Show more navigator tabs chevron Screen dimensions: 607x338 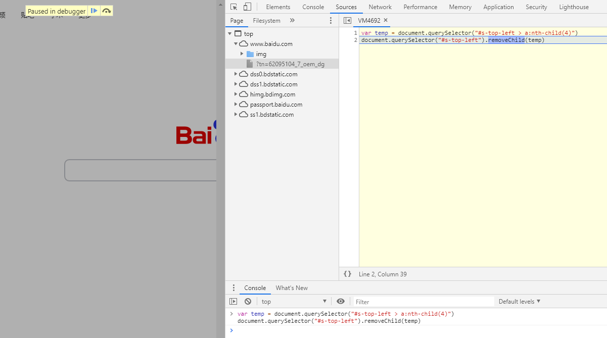(292, 21)
